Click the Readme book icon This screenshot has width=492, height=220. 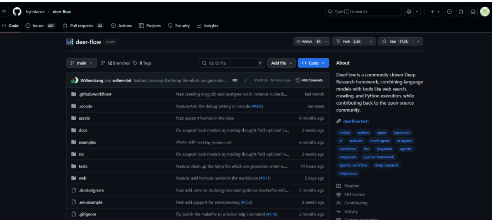pos(338,186)
